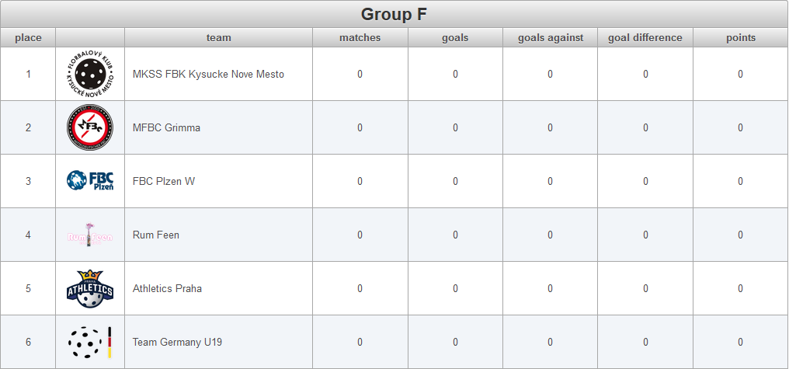The image size is (789, 369).
Task: Click the points column header
Action: point(741,38)
